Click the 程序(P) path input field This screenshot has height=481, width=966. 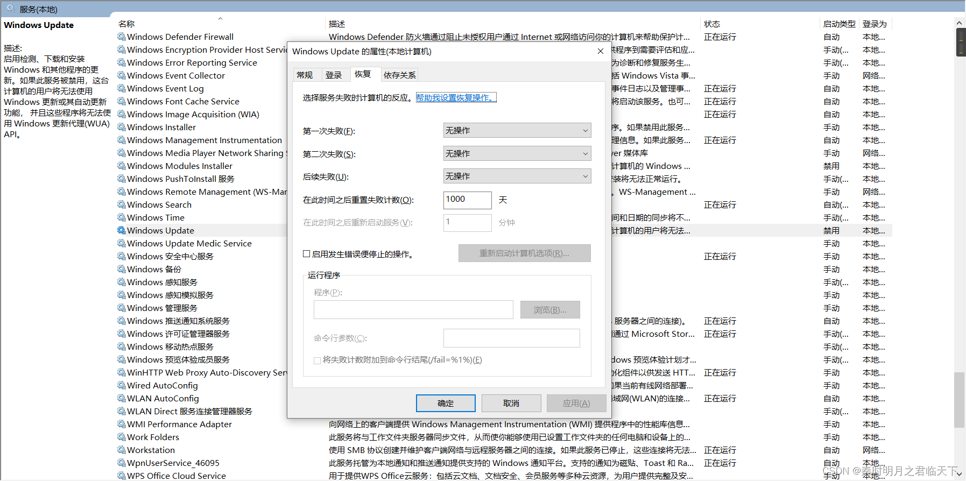coord(413,310)
